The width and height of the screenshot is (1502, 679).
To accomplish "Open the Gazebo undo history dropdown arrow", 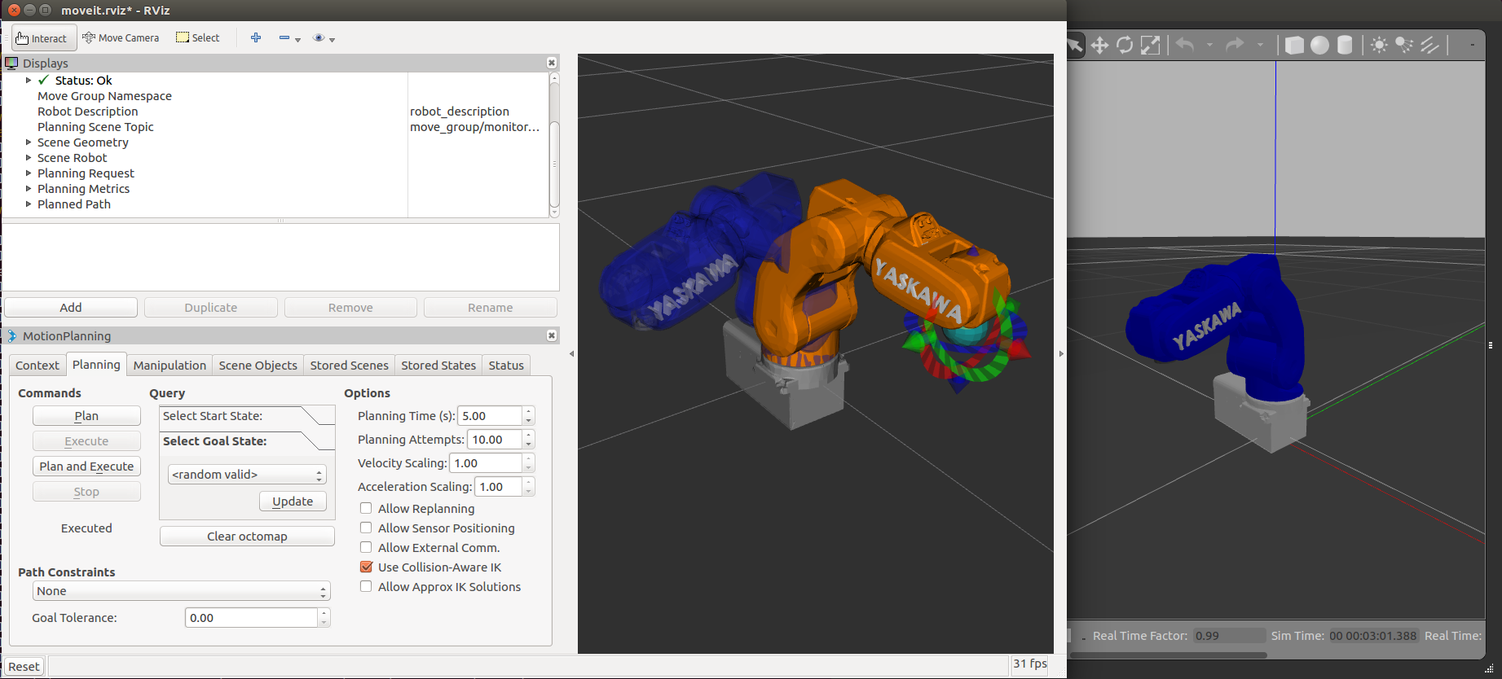I will (1209, 45).
